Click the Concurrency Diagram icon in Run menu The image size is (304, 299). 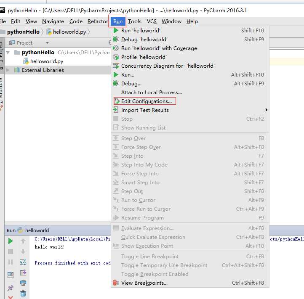[116, 66]
